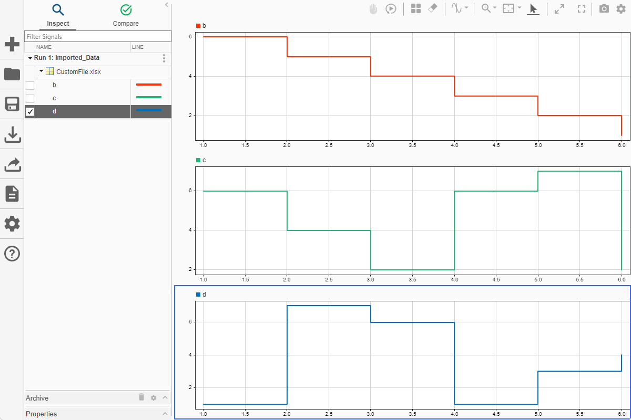This screenshot has width=631, height=420.
Task: Check the checkbox for signal c
Action: tap(30, 99)
